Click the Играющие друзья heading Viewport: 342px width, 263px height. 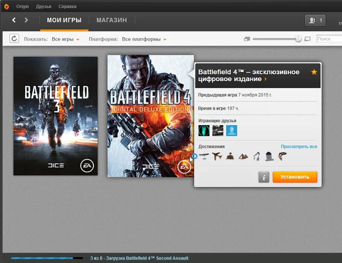coord(217,120)
